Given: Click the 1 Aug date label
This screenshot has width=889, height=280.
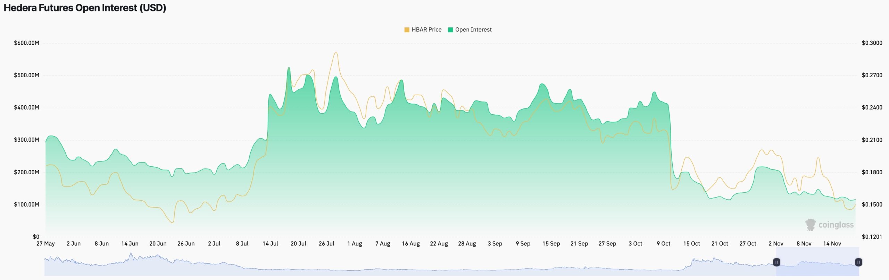Looking at the screenshot, I should point(355,244).
